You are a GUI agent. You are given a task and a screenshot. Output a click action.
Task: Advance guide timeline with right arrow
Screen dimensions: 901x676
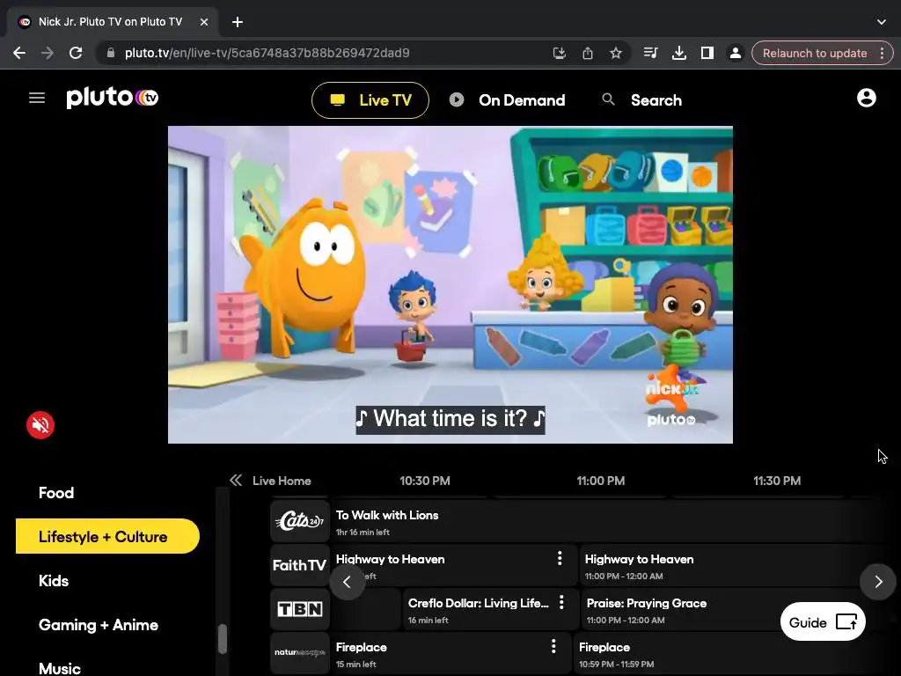pos(877,582)
